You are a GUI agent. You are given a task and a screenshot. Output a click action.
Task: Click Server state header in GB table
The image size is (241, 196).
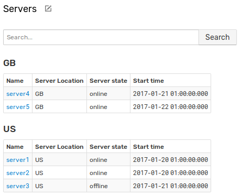[108, 81]
